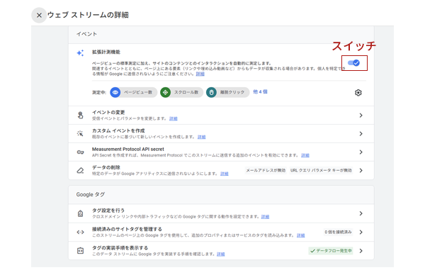425x275 pixels.
Task: Click the イベントの変更 touch icon
Action: [80, 116]
